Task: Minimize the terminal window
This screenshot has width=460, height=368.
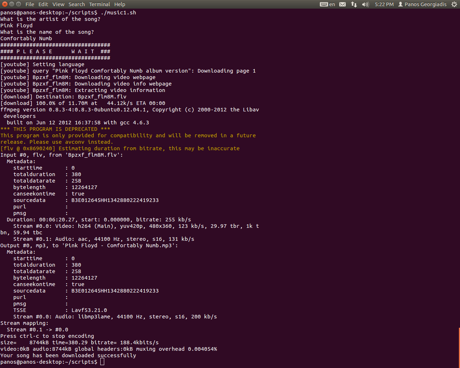Action: click(11, 4)
